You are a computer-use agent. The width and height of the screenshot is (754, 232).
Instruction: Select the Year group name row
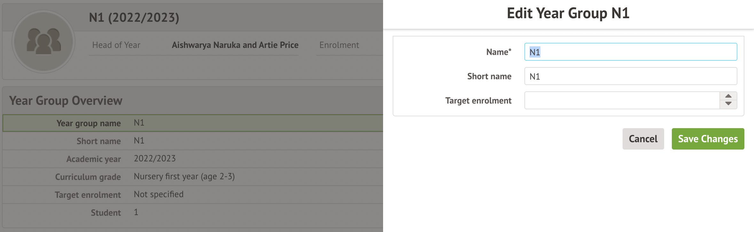pyautogui.click(x=192, y=123)
